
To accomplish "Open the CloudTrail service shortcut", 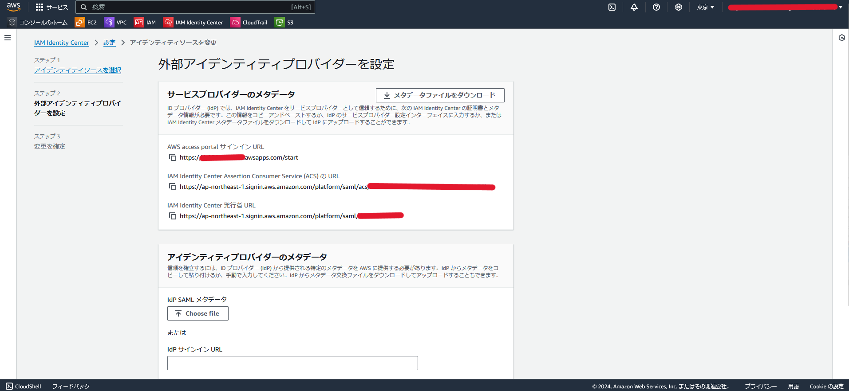I will click(x=249, y=22).
